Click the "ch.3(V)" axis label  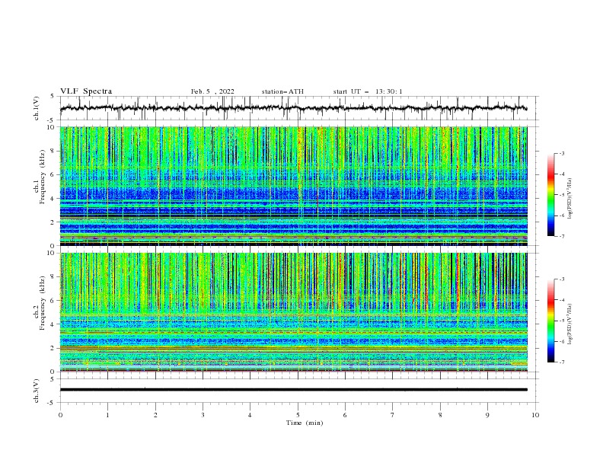(37, 391)
